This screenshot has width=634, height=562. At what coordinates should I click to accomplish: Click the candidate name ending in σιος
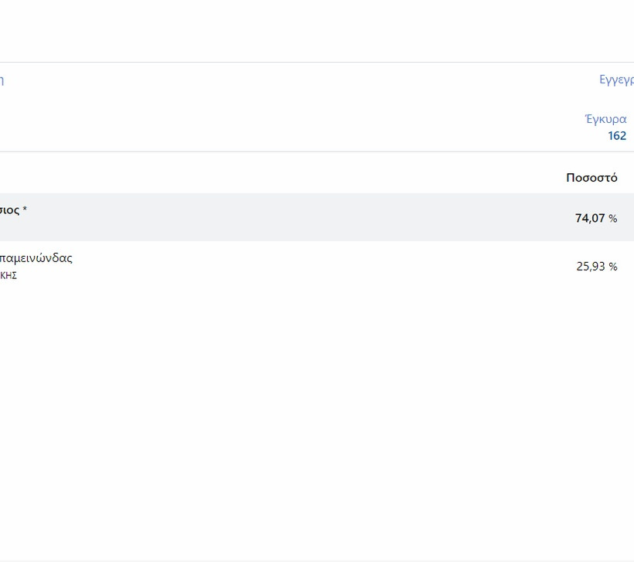click(x=9, y=210)
